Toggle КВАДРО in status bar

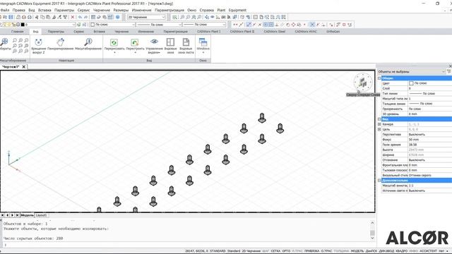pos(402,251)
